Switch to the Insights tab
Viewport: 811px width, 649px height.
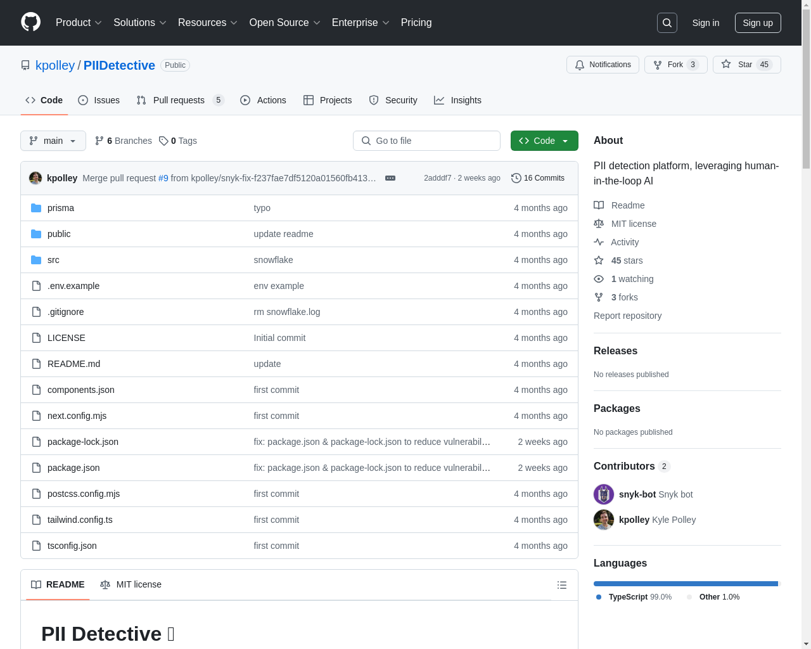(x=457, y=100)
